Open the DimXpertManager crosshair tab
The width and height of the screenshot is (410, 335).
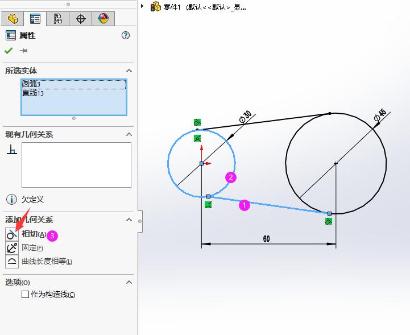point(81,19)
